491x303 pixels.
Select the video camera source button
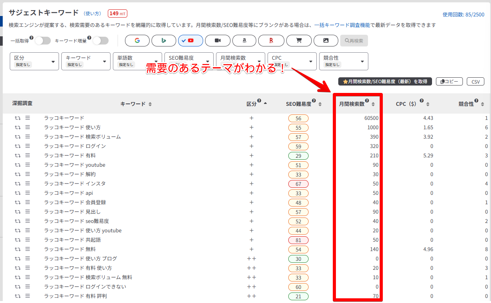tap(218, 41)
